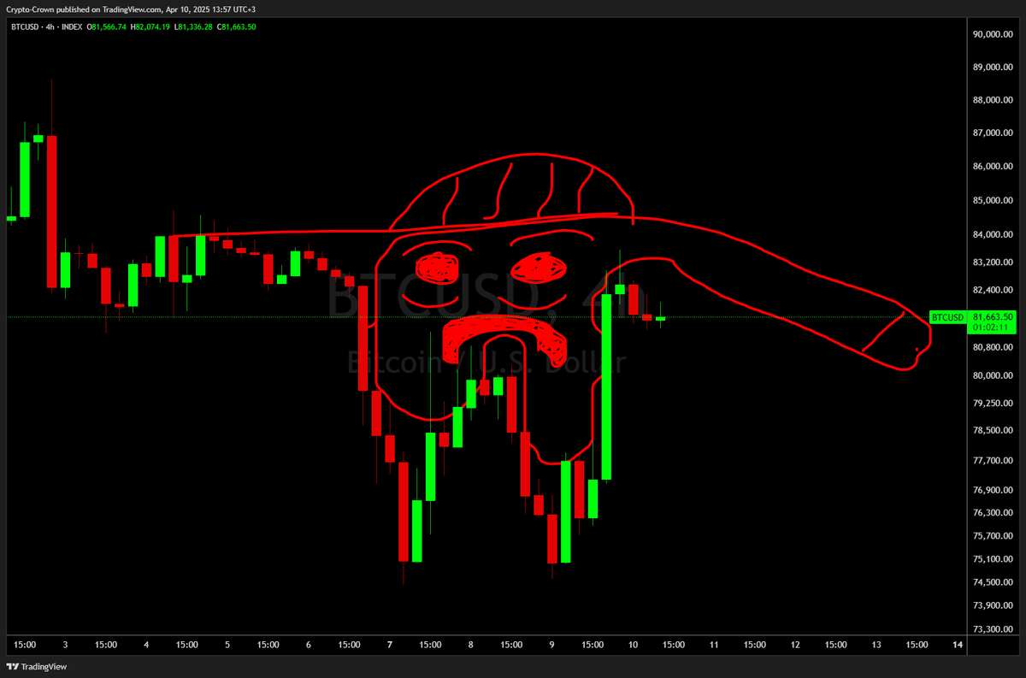
Task: Select the current price label 81,663.50
Action: pyautogui.click(x=993, y=316)
